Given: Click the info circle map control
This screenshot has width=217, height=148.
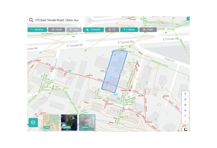Looking at the screenshot, I should (x=185, y=94).
